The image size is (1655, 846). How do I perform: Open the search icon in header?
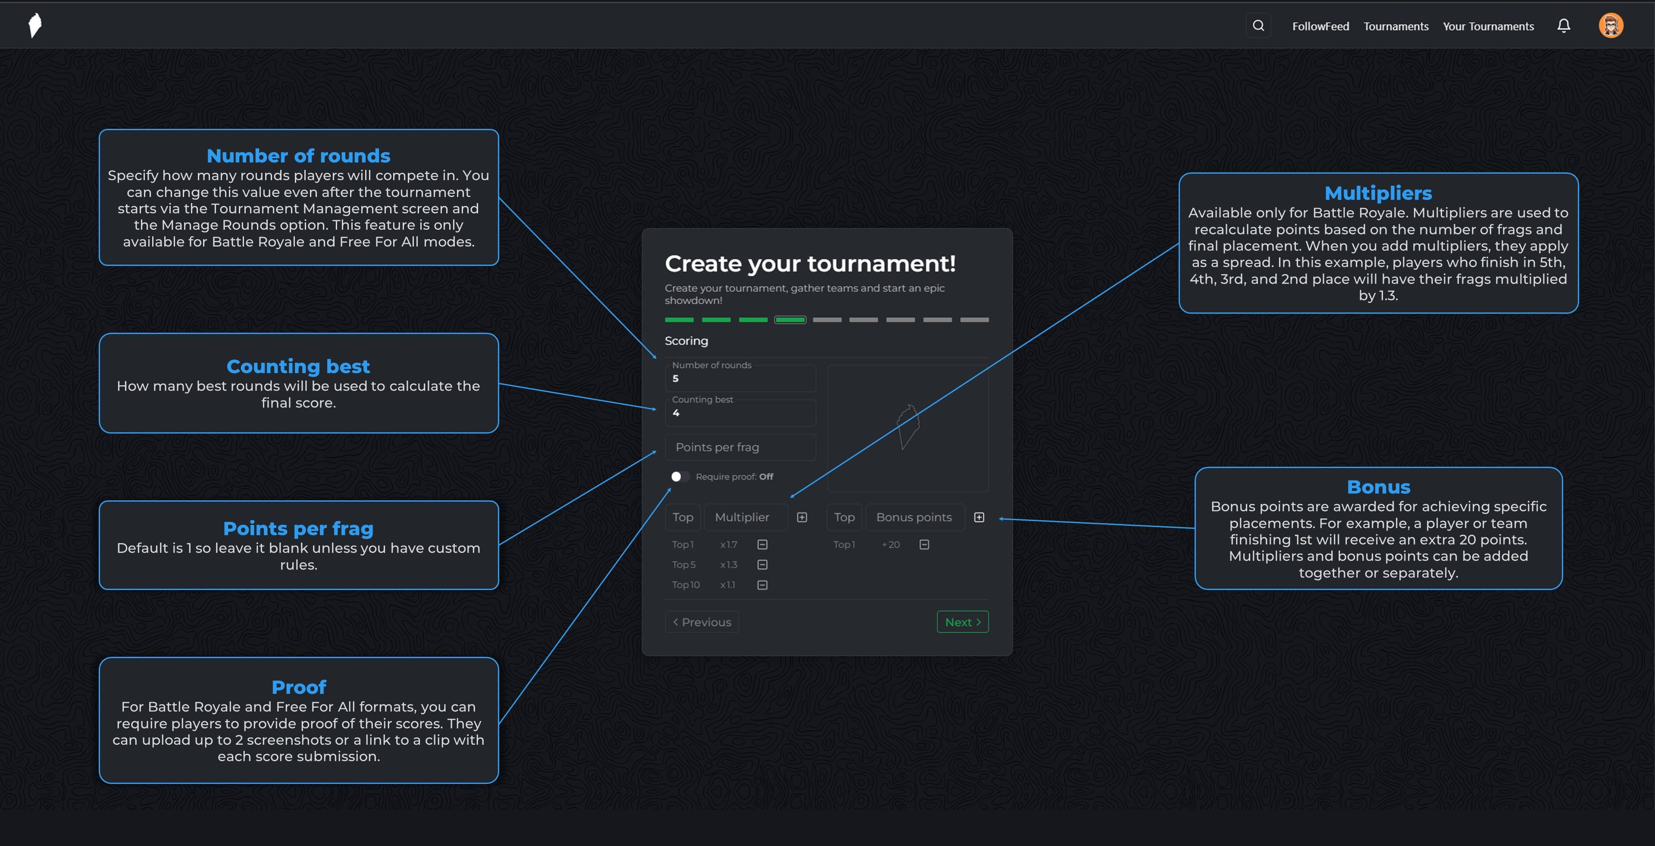pos(1258,26)
